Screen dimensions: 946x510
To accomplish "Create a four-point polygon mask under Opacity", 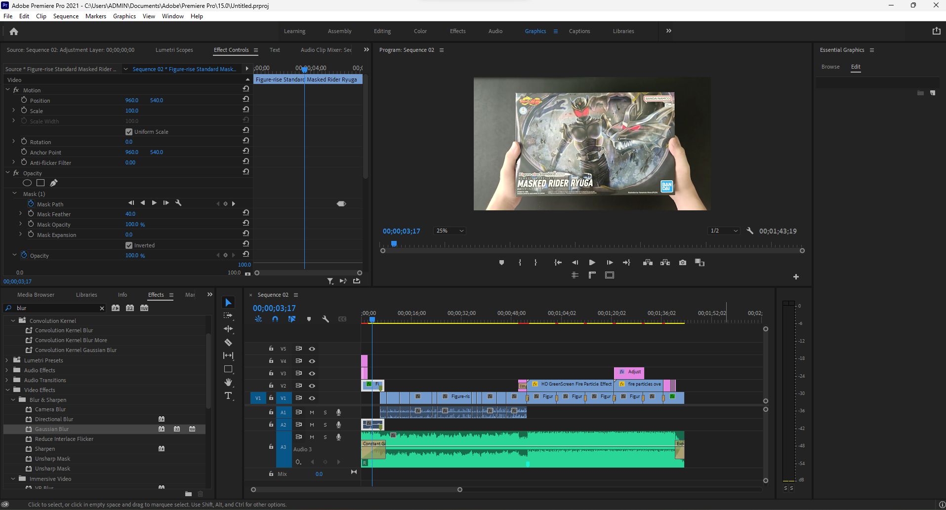I will (41, 183).
